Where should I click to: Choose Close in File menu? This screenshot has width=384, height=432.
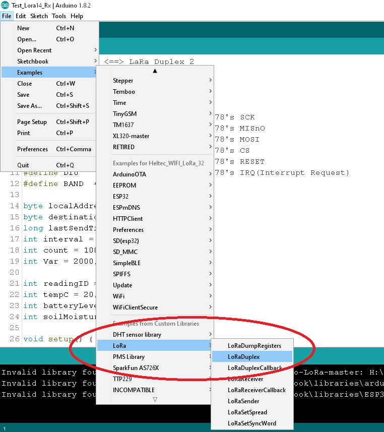(x=49, y=84)
